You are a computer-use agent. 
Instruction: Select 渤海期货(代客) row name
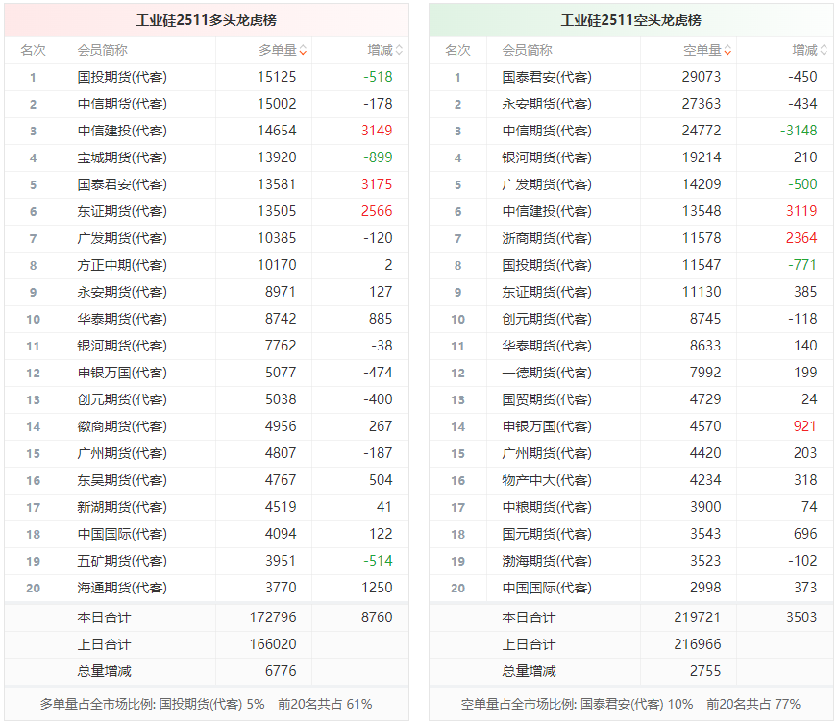547,561
